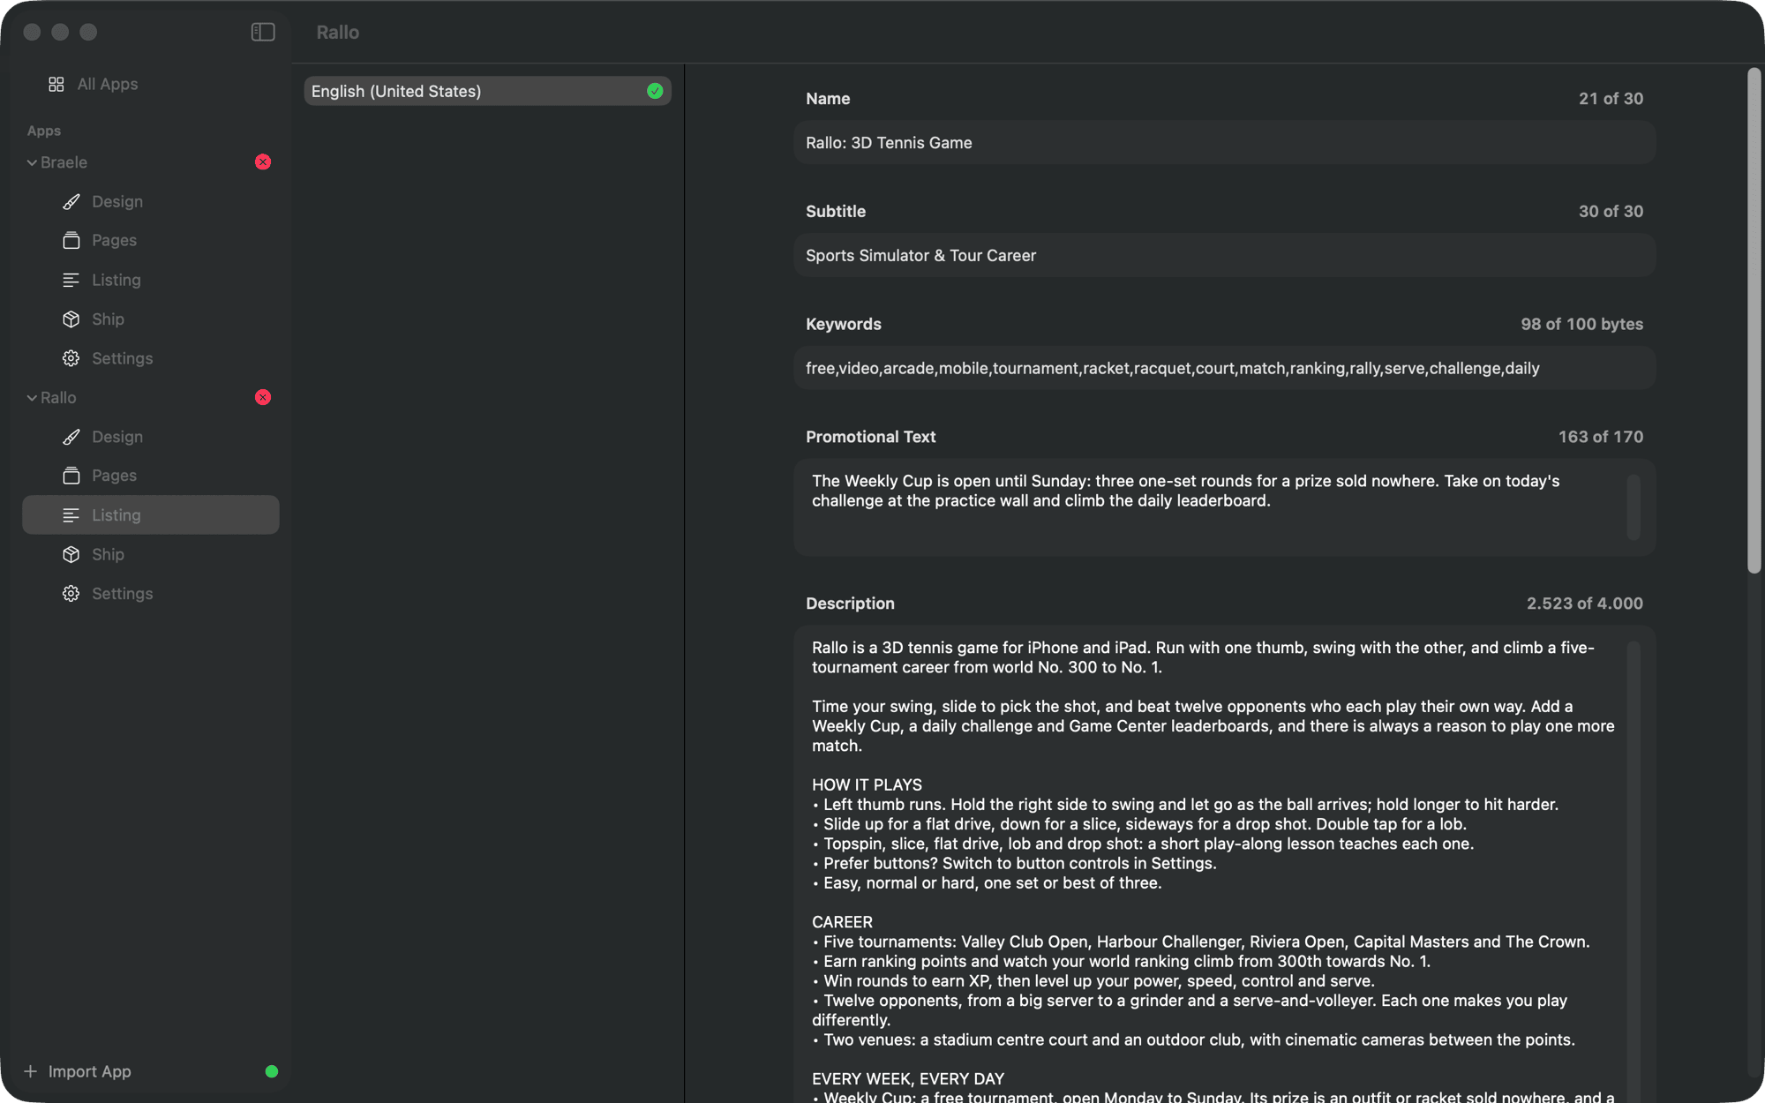Click the 'Rallo' window title
The width and height of the screenshot is (1765, 1103).
pyautogui.click(x=338, y=32)
